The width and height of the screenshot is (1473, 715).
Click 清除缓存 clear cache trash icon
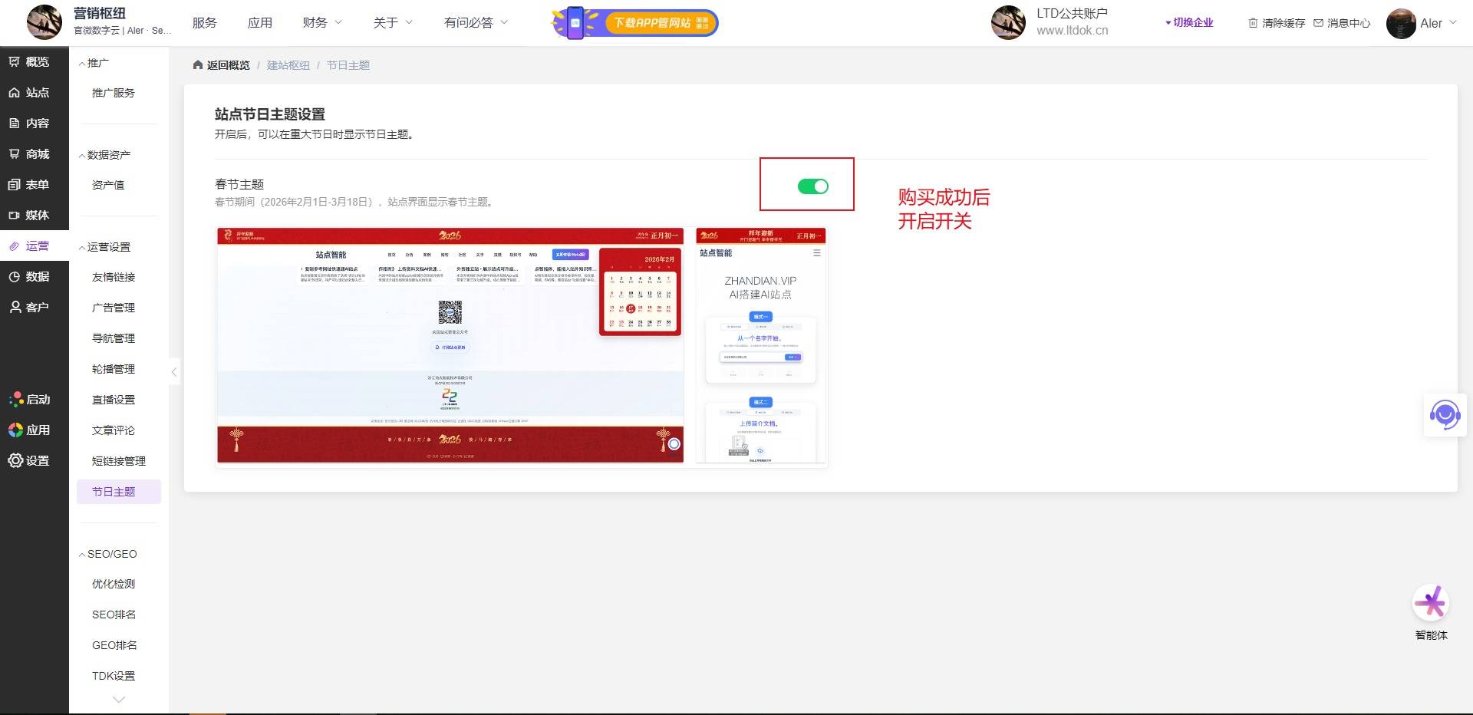coord(1253,23)
